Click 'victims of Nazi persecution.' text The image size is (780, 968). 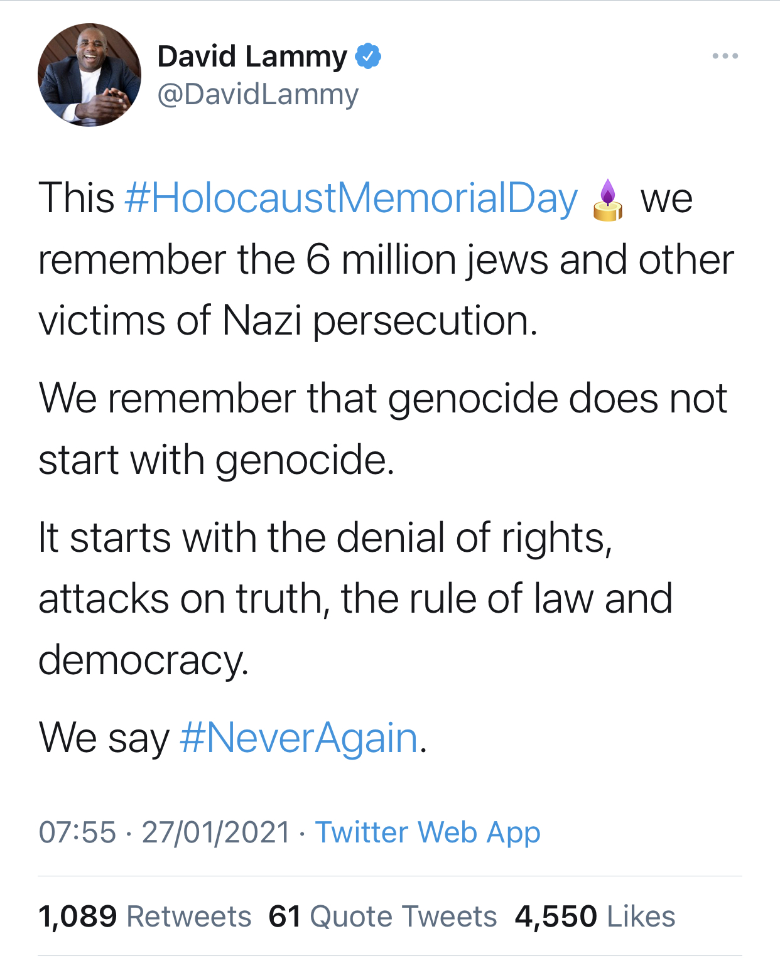click(x=288, y=321)
